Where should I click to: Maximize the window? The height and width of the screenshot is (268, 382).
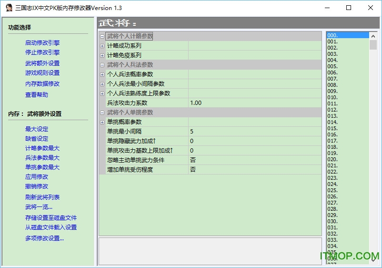pyautogui.click(x=349, y=8)
